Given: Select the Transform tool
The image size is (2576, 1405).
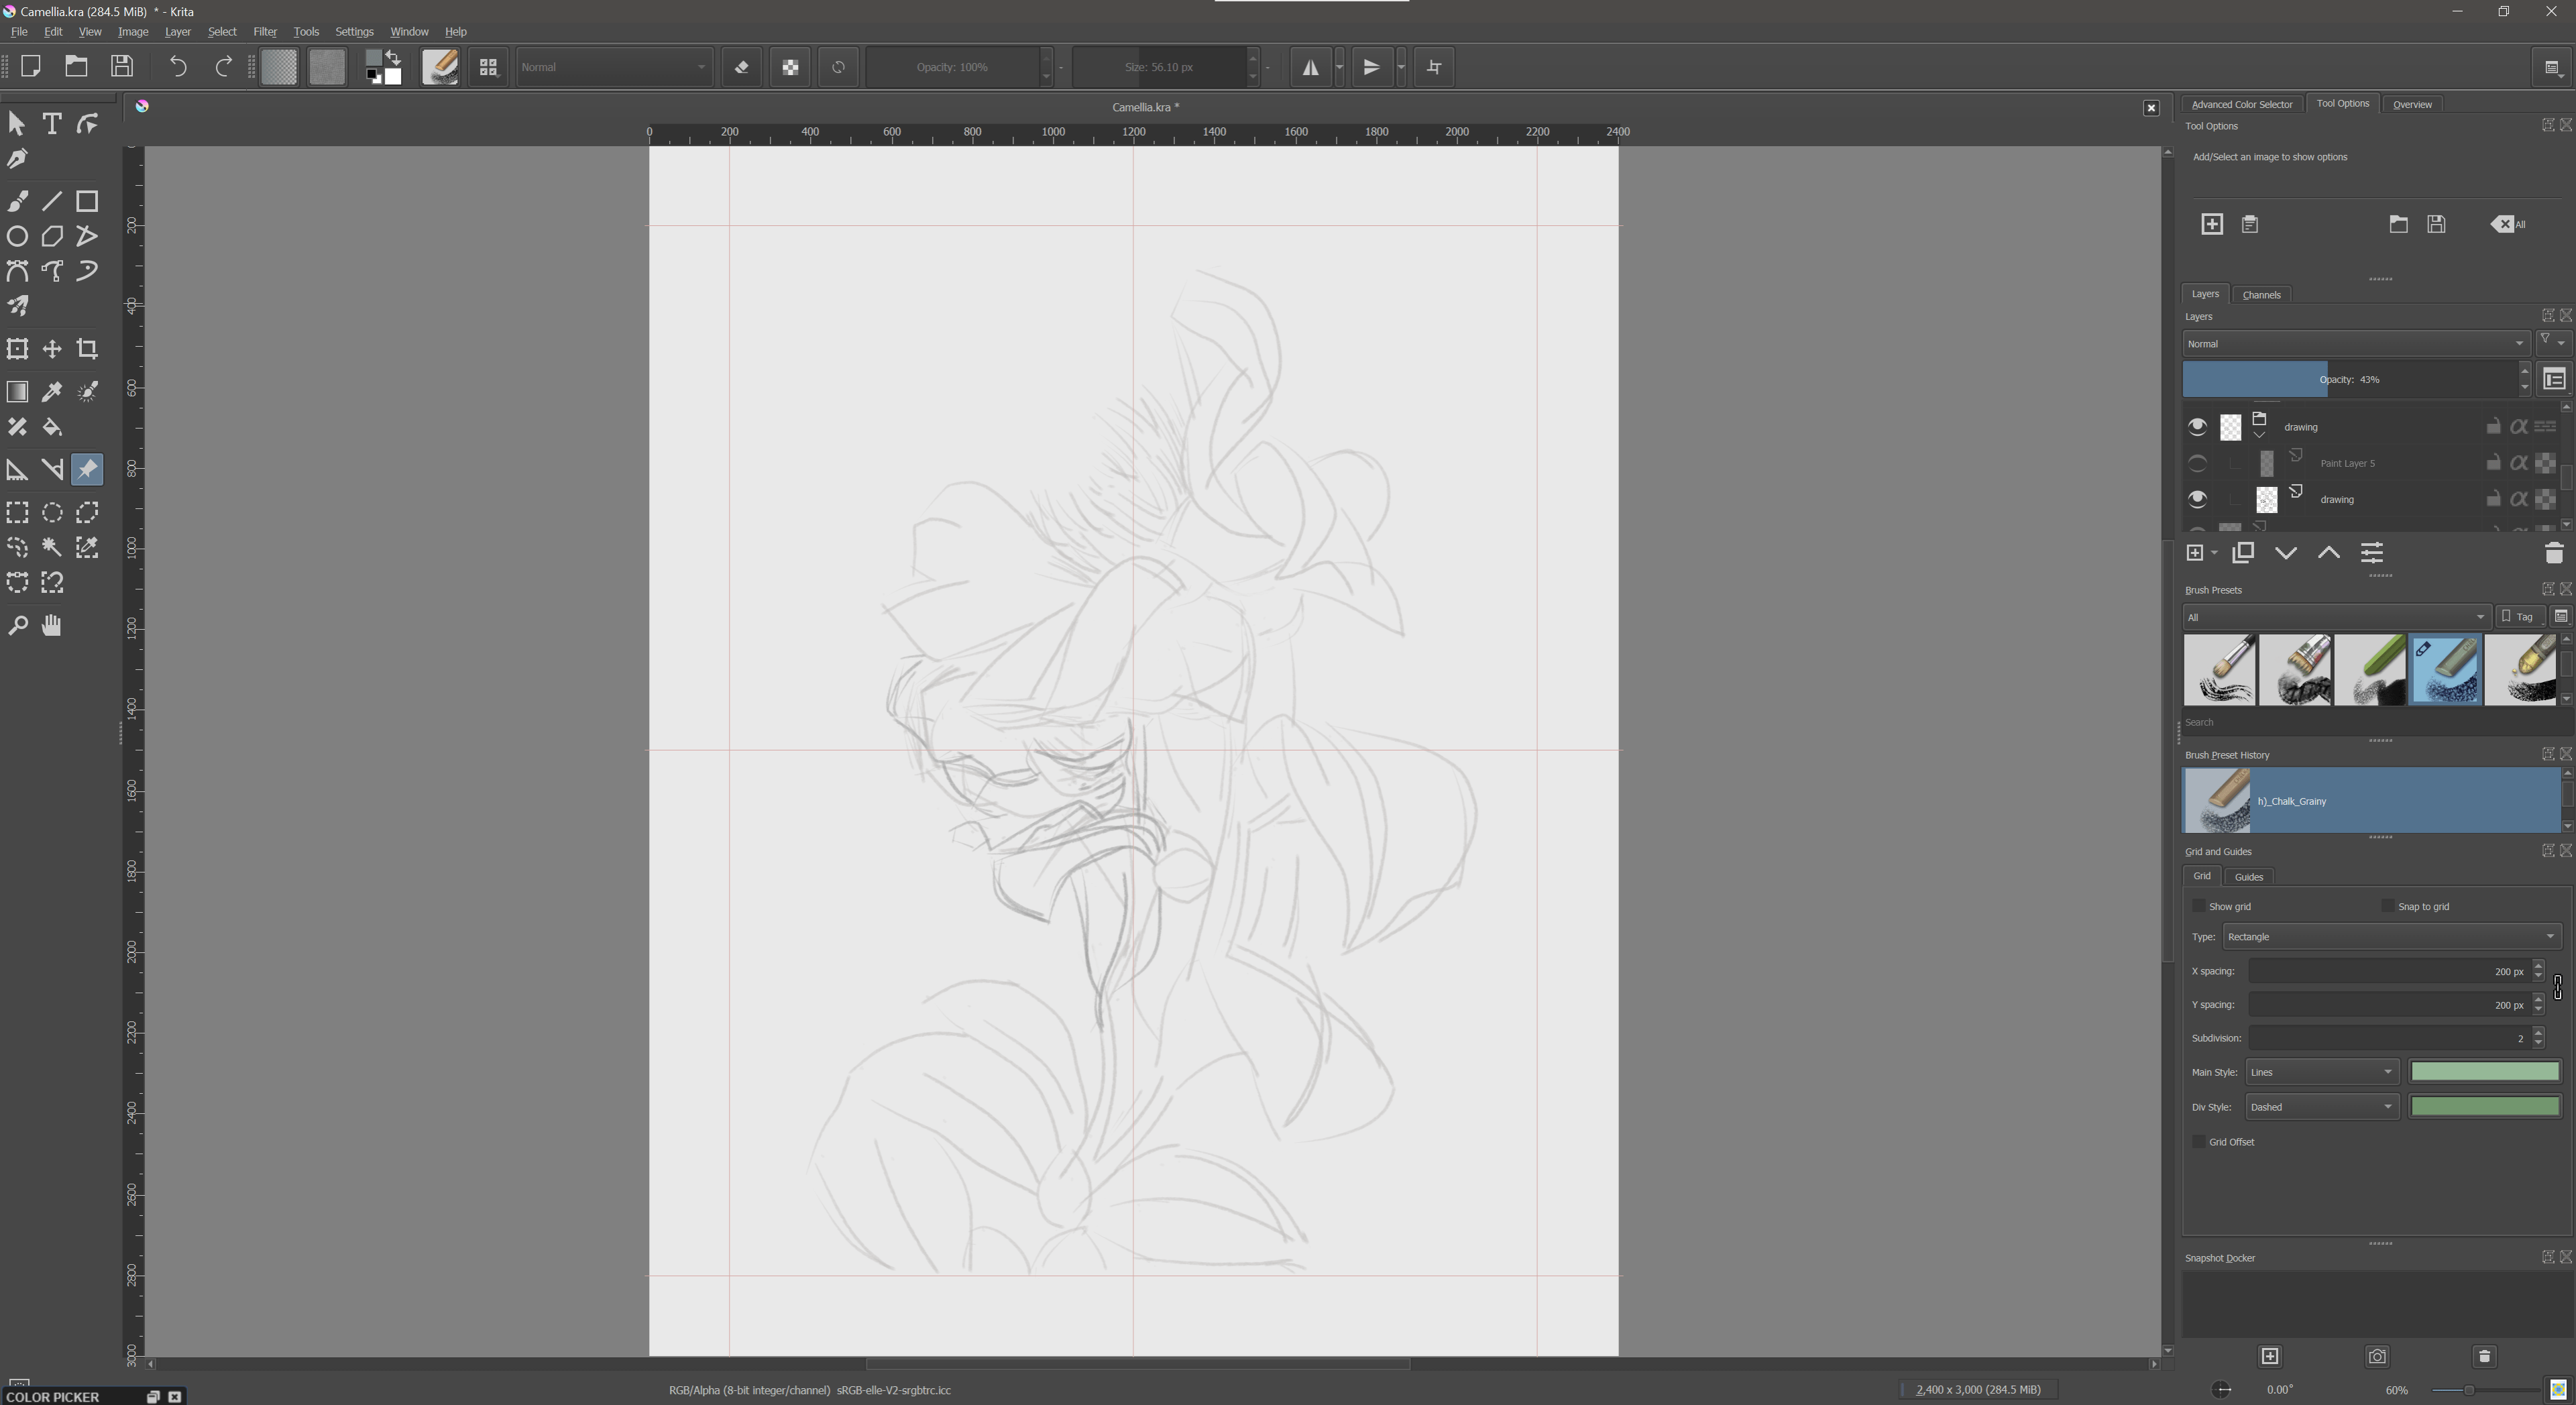Looking at the screenshot, I should (17, 348).
